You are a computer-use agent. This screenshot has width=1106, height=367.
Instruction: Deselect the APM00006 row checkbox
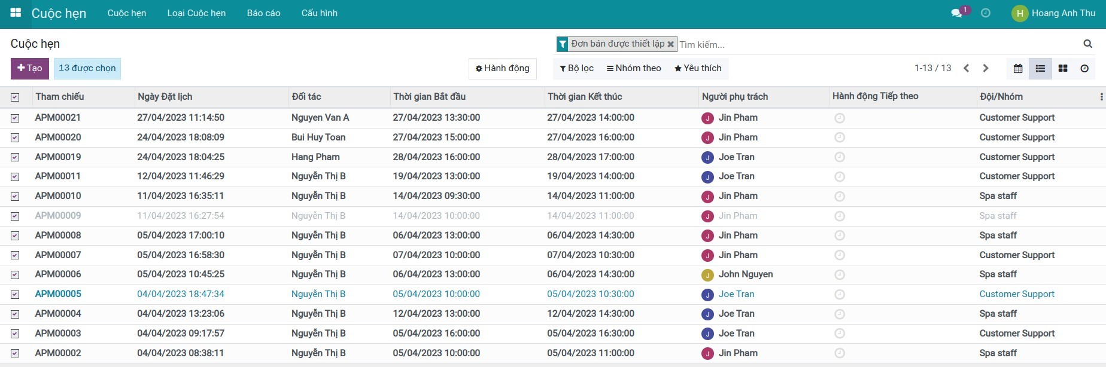pos(15,275)
